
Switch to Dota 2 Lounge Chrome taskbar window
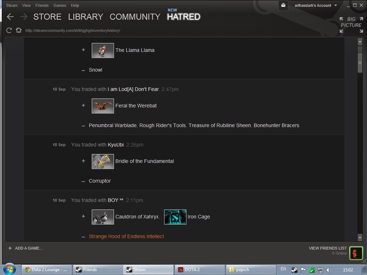[47, 270]
